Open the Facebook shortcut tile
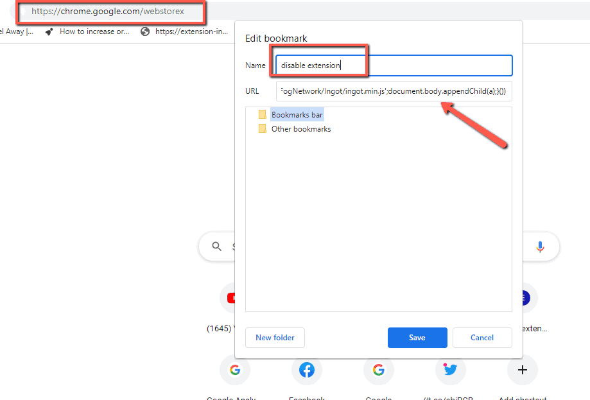This screenshot has width=590, height=400. pos(307,370)
